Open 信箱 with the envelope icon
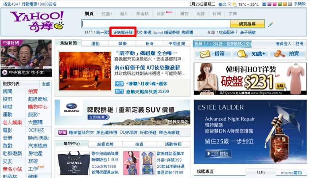This screenshot has width=310, height=178. (x=213, y=53)
